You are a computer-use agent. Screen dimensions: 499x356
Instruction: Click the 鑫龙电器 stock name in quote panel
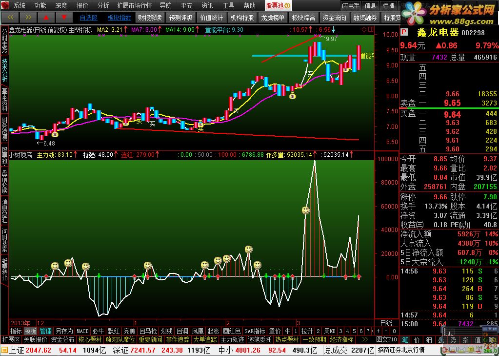point(438,32)
